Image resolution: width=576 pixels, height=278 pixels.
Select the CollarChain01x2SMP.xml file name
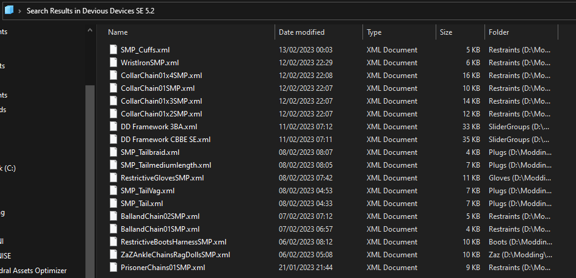(x=161, y=114)
